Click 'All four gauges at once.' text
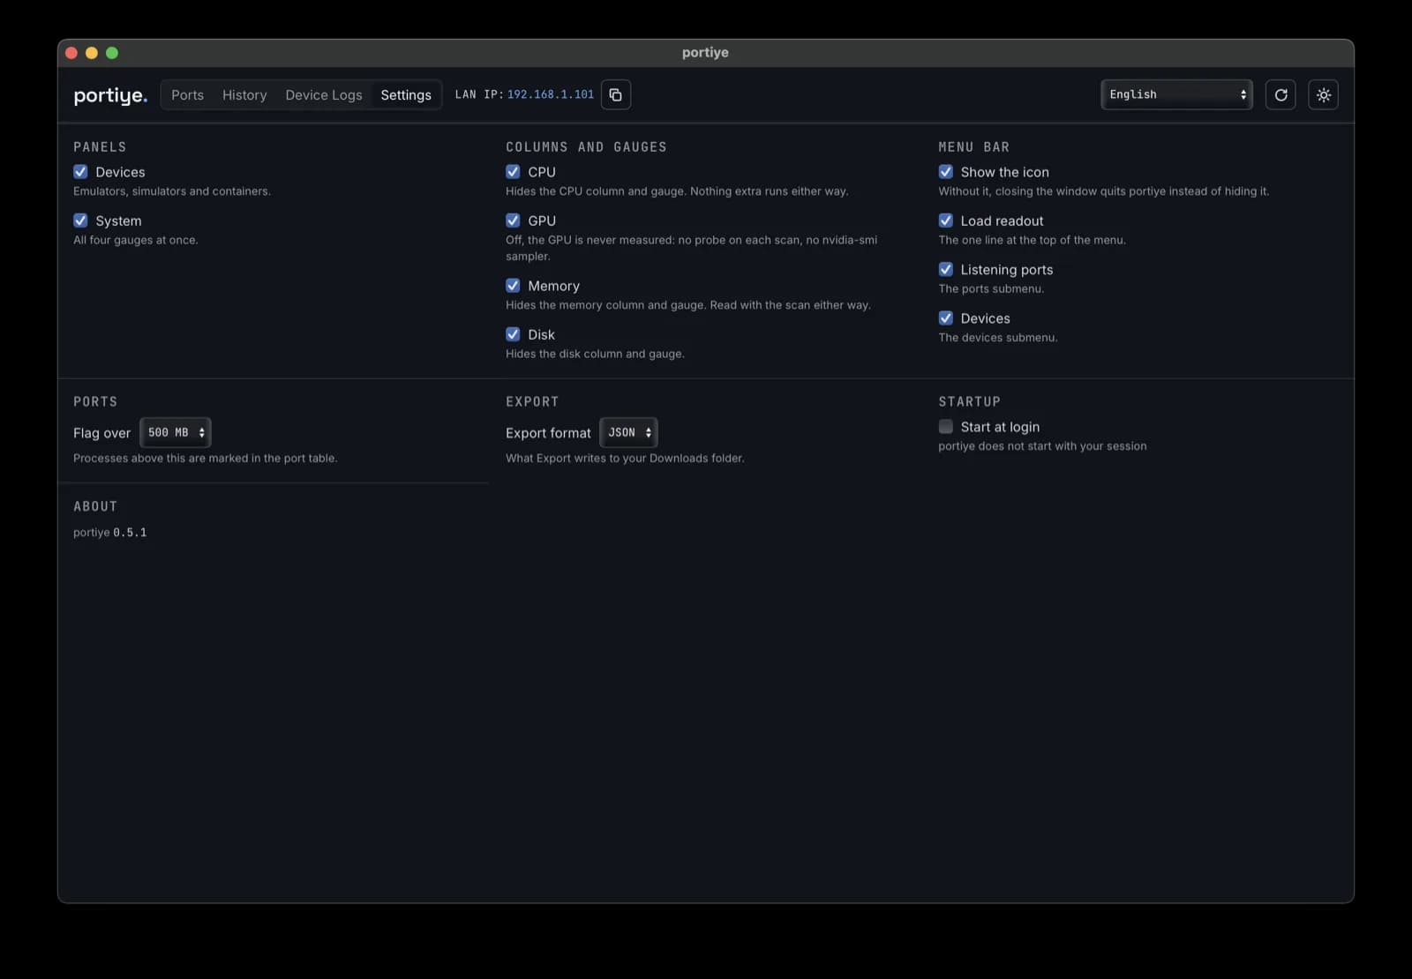 pos(136,240)
